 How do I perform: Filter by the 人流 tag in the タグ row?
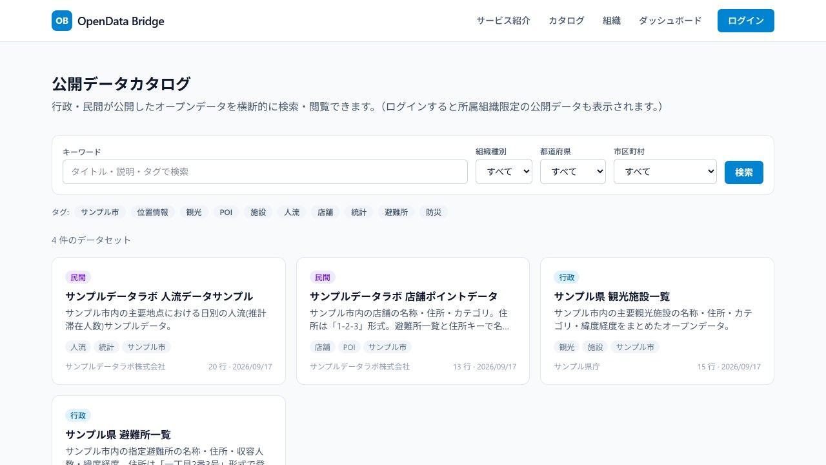coord(292,212)
